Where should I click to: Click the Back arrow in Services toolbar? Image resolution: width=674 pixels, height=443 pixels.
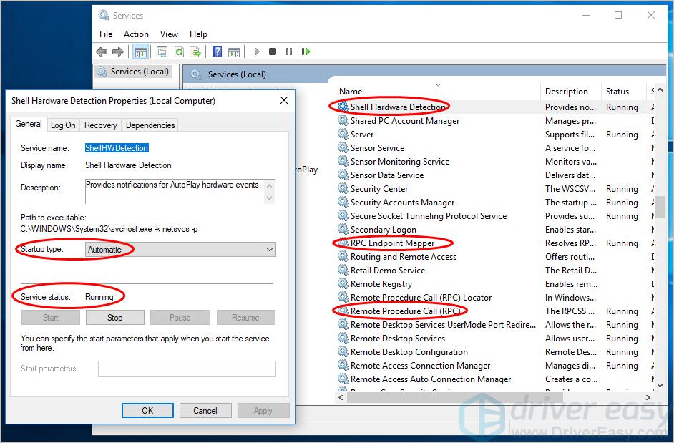tap(102, 52)
